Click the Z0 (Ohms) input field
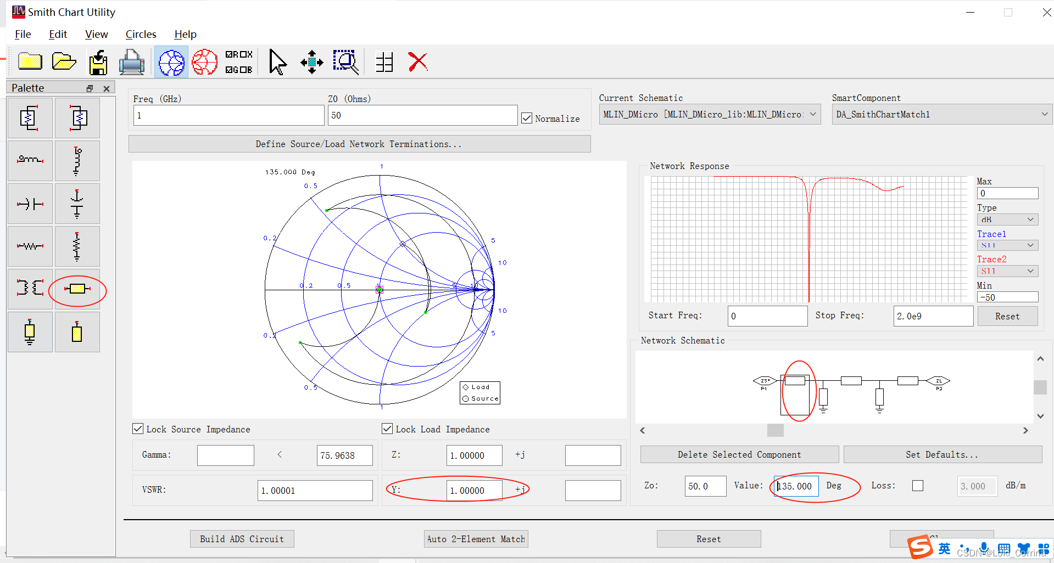The height and width of the screenshot is (563, 1054). 422,115
